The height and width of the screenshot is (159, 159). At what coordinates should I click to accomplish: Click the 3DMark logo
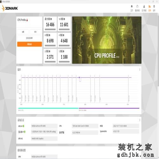coord(10,8)
